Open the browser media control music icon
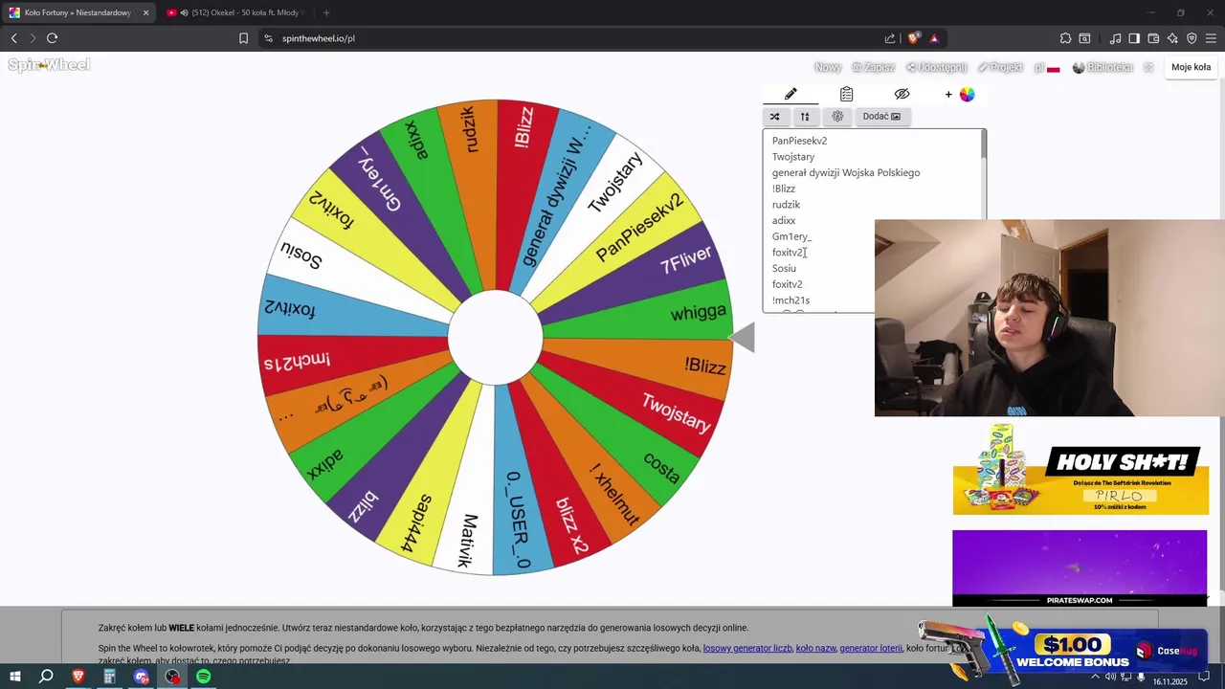Viewport: 1225px width, 689px height. click(1115, 38)
